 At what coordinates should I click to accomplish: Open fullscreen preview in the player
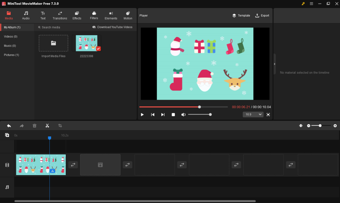268,115
